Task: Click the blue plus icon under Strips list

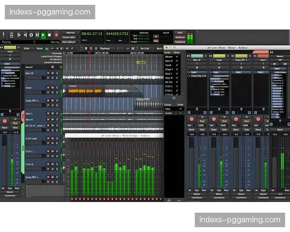Action: (x=174, y=98)
